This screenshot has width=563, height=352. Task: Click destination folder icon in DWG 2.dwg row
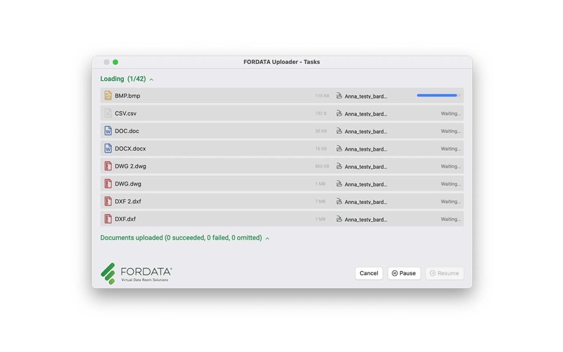[x=339, y=166]
